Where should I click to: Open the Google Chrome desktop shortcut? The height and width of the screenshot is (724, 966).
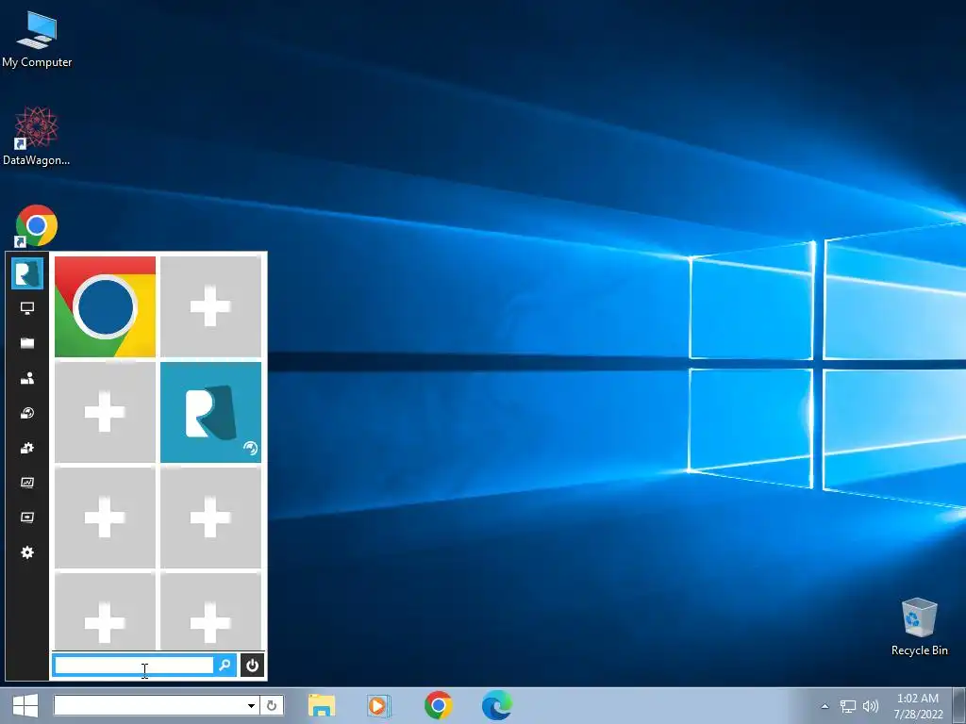coord(37,226)
